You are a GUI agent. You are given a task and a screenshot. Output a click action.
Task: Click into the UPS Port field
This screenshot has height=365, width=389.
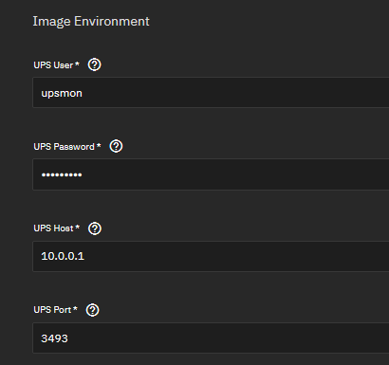[x=211, y=338]
